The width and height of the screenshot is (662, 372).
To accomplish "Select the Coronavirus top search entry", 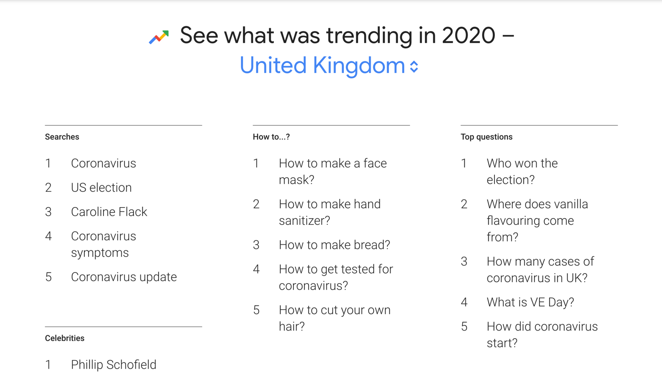I will 103,163.
